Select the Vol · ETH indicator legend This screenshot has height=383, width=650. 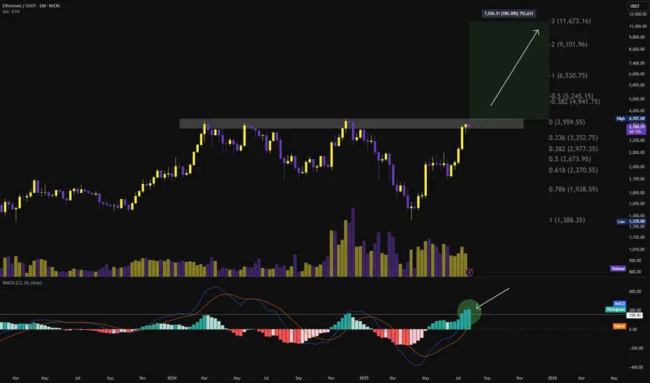(10, 12)
